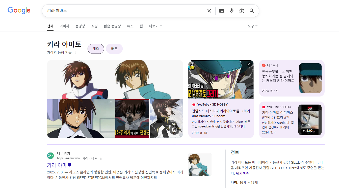Screen dimensions: 339x188
Task: Clear the search box with X icon
Action: pyautogui.click(x=209, y=11)
